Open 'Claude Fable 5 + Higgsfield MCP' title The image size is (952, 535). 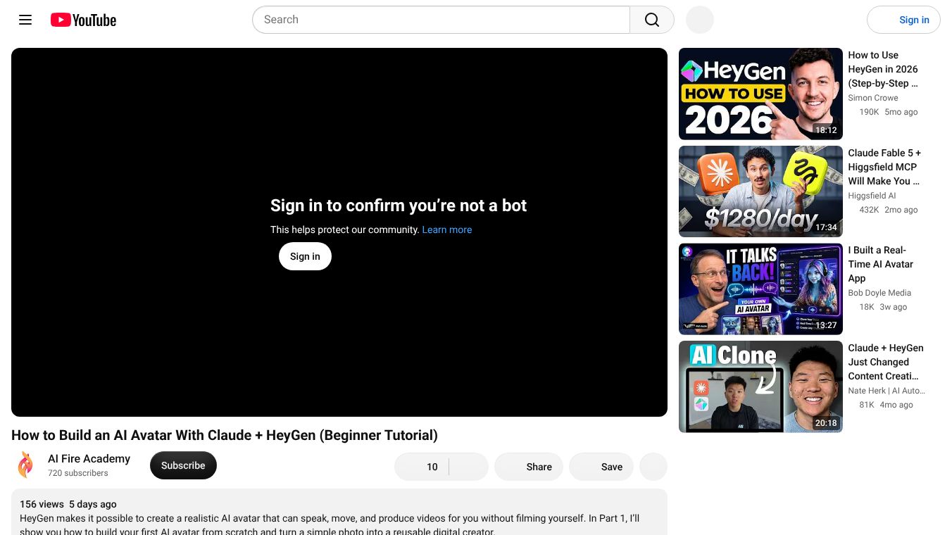884,167
